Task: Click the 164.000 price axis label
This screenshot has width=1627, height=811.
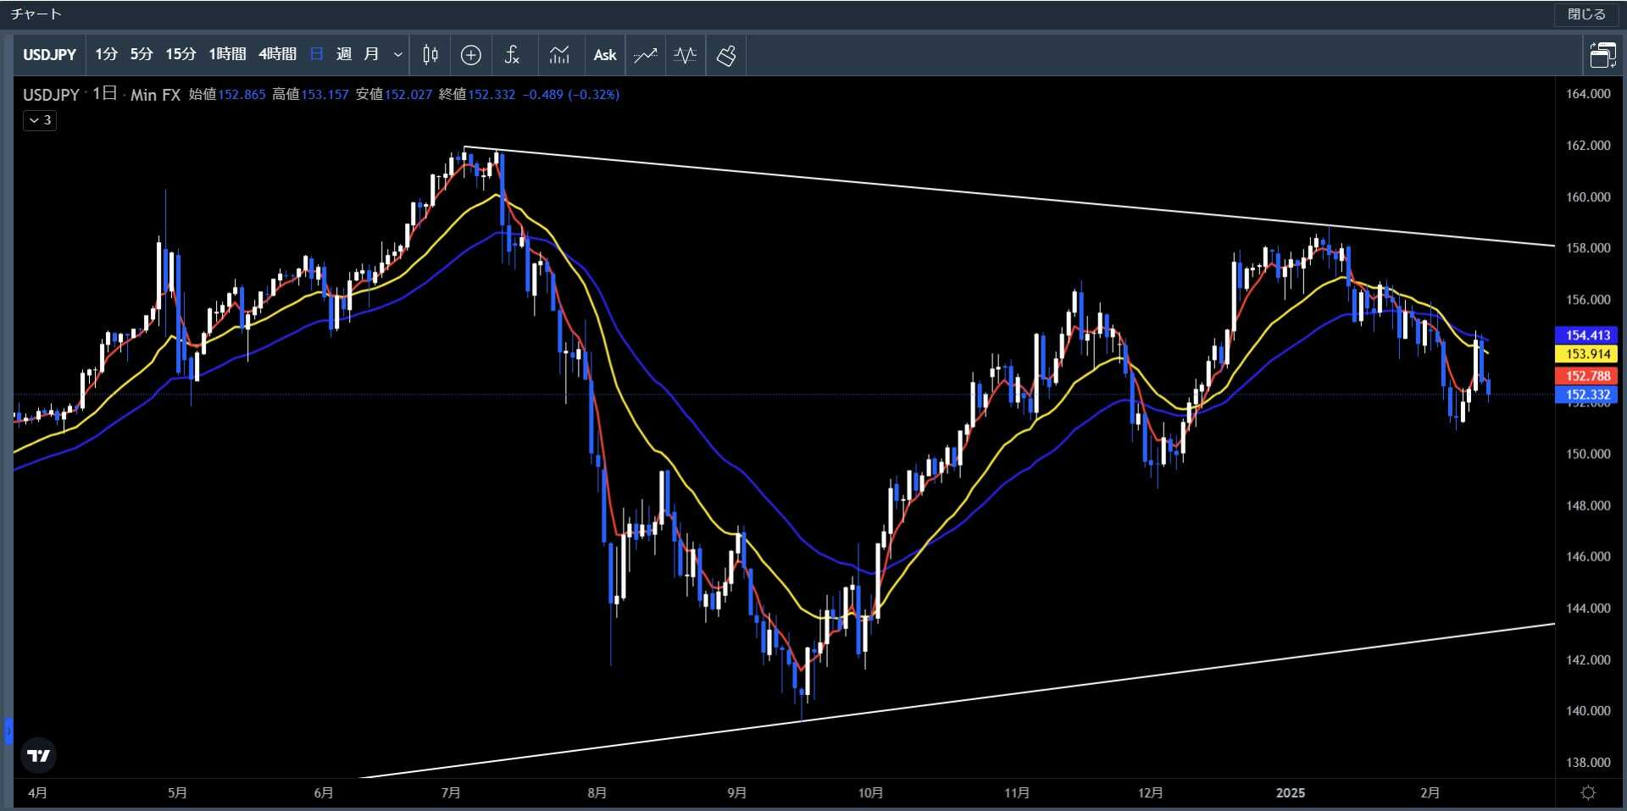Action: tap(1588, 94)
